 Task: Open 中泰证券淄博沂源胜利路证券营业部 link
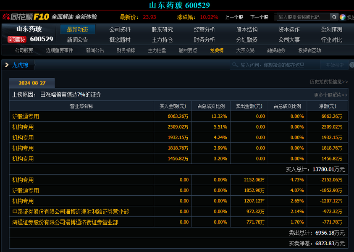[x=71, y=212]
